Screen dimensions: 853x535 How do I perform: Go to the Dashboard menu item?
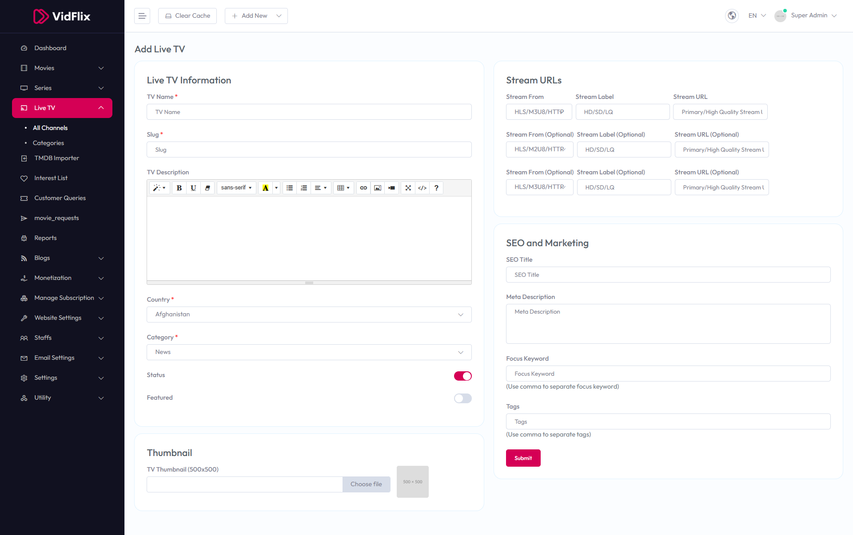[50, 48]
